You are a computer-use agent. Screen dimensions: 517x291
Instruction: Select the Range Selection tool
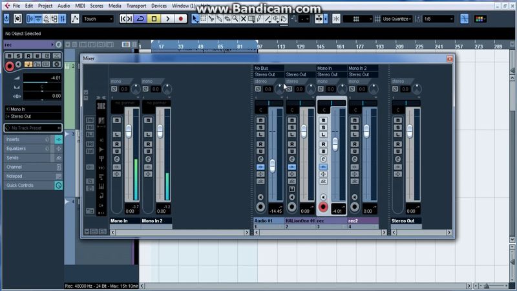(x=204, y=19)
